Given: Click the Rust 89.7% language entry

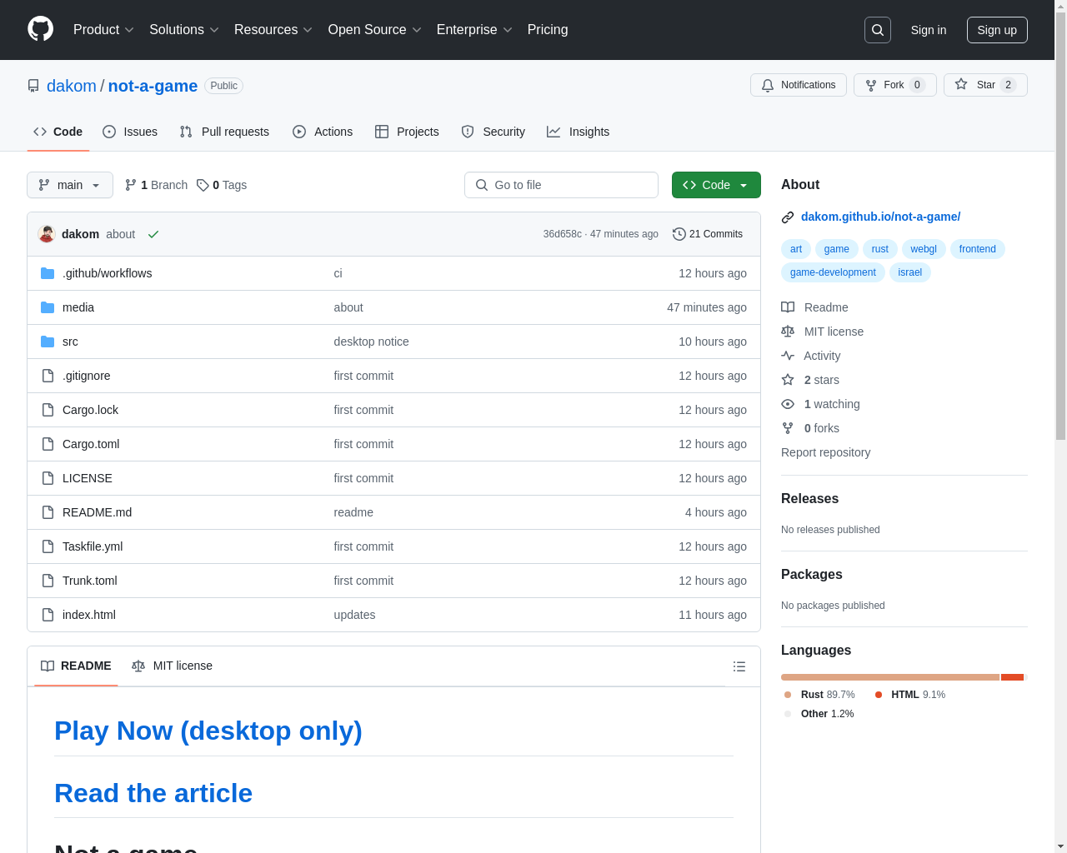Looking at the screenshot, I should pos(819,695).
